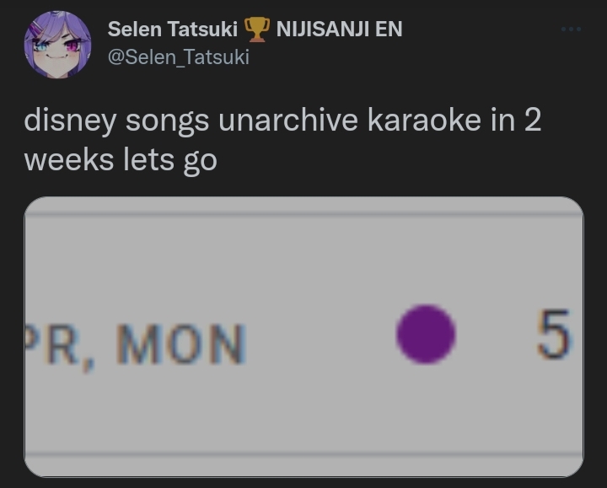The image size is (607, 488).
Task: Click the bottom gray divider line in the image
Action: 303,454
